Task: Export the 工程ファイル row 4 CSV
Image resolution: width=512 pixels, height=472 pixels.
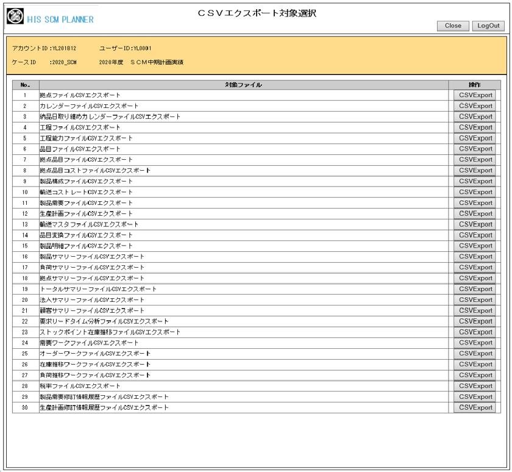Action: (x=474, y=127)
